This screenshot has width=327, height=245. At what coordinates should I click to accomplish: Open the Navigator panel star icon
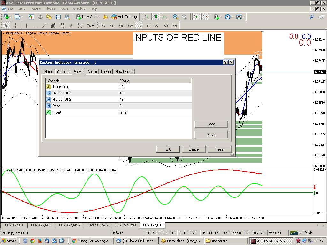tap(49, 17)
